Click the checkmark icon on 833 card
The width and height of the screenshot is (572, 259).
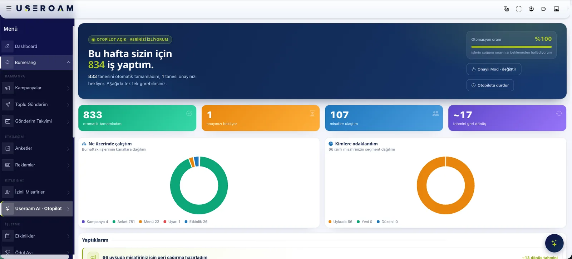189,114
